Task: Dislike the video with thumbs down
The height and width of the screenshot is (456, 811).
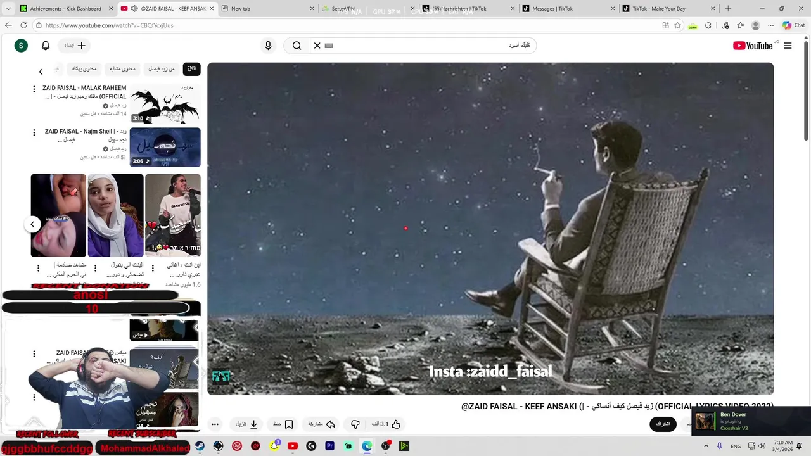Action: (355, 424)
